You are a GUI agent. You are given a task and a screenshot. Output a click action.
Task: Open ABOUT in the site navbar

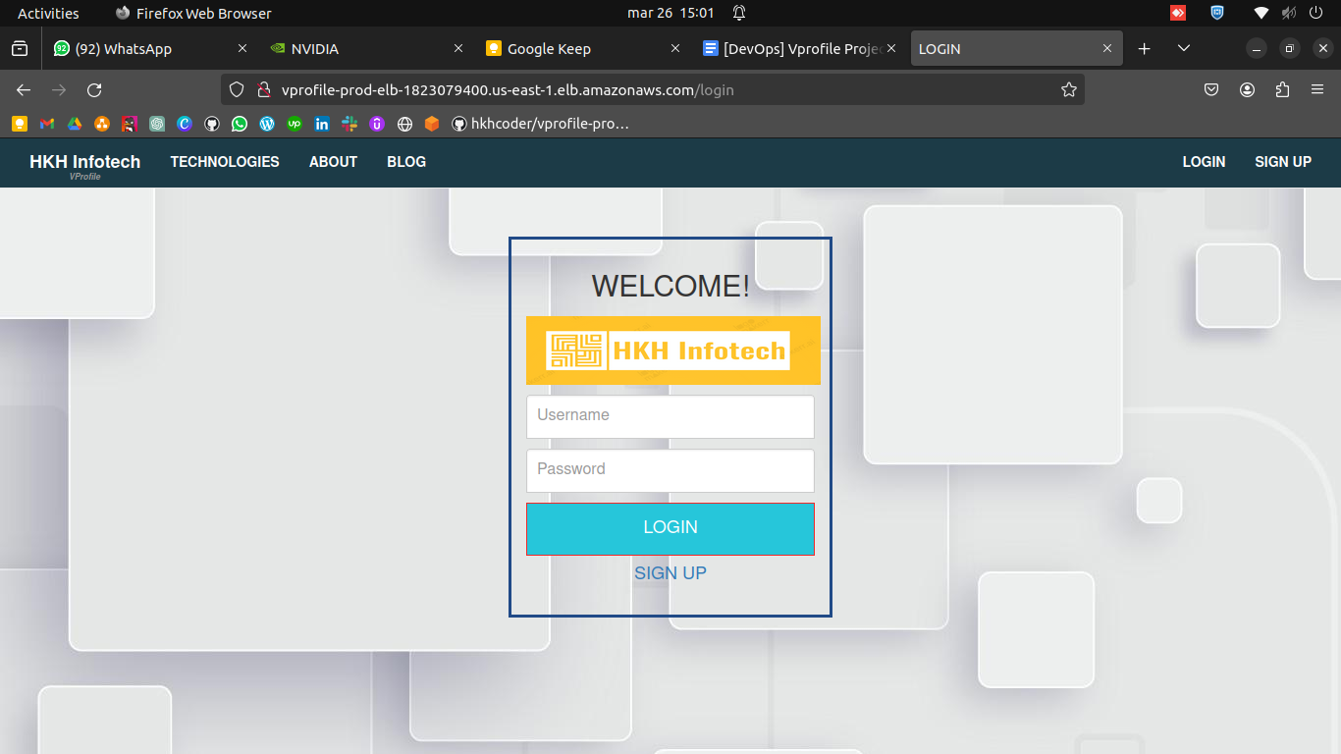tap(333, 162)
